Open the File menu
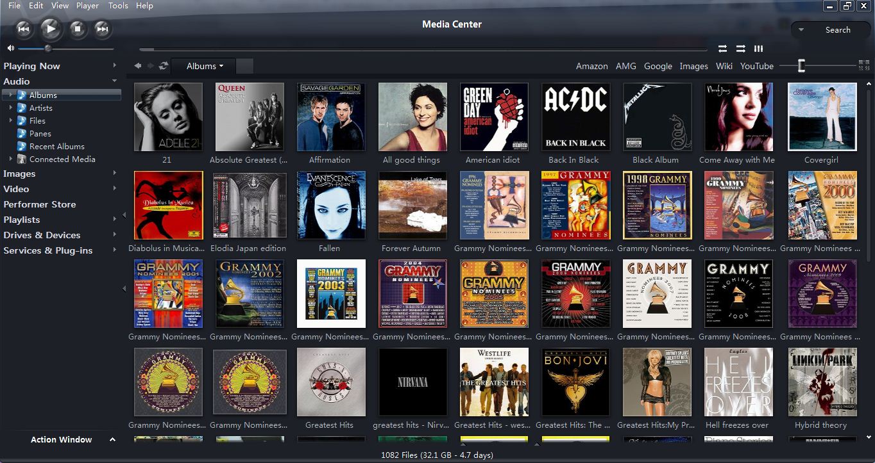The image size is (875, 463). click(x=14, y=5)
